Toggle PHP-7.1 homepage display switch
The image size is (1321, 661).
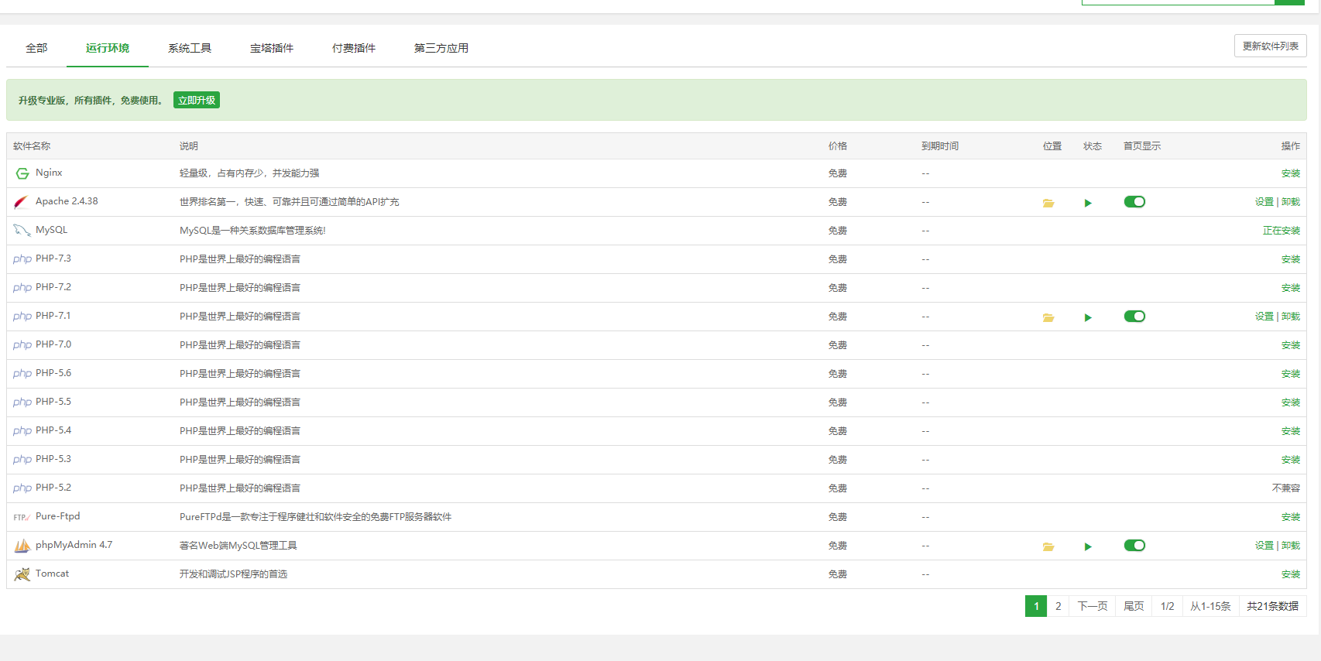[x=1134, y=317]
